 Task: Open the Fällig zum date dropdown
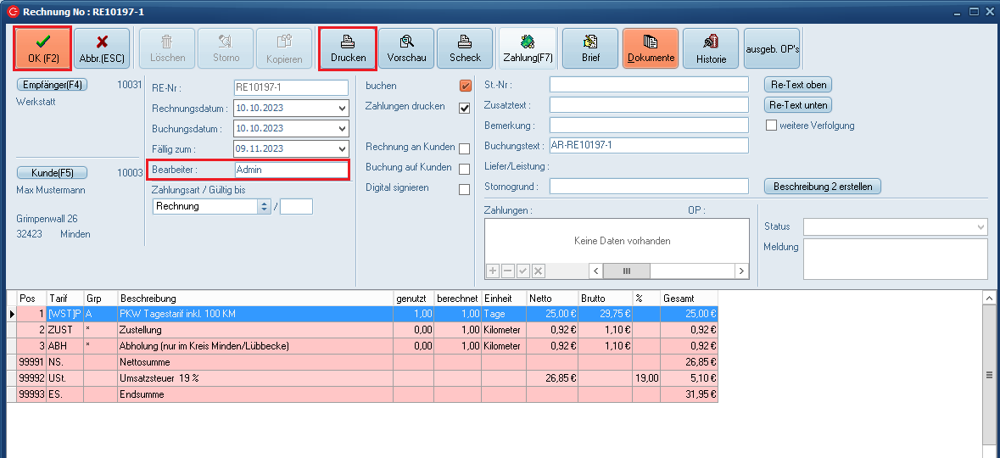(342, 149)
